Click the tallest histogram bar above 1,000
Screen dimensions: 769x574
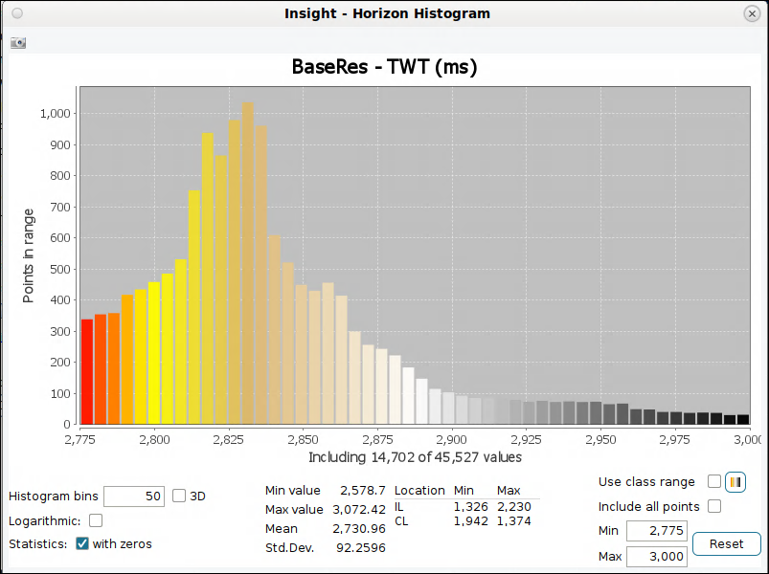click(248, 263)
